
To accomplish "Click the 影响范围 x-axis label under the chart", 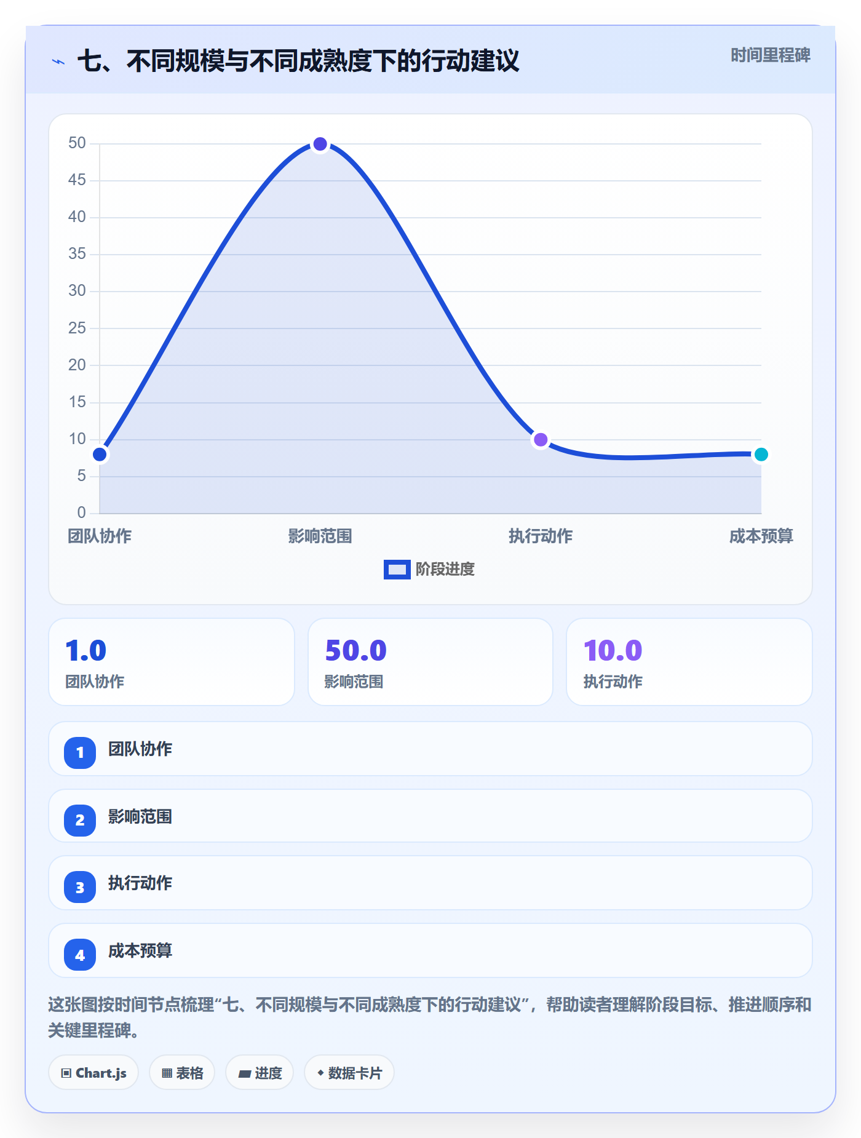I will (320, 536).
